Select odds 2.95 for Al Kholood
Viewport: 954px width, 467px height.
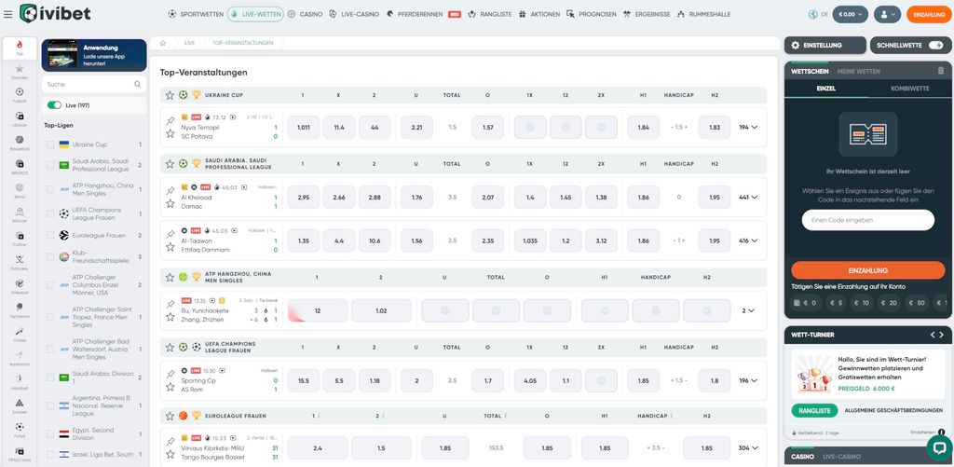point(303,198)
